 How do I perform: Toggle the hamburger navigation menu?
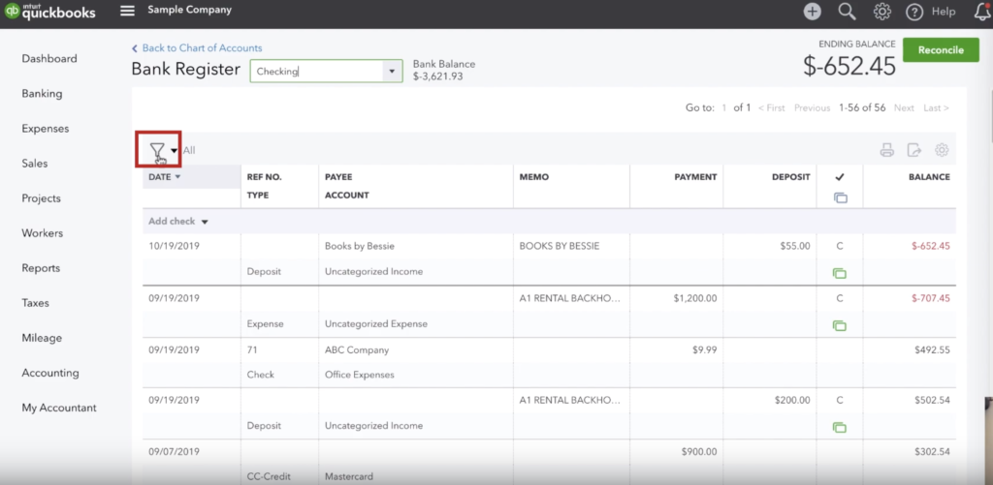(127, 11)
